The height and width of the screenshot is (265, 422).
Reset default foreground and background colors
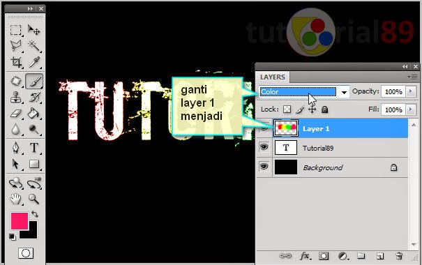click(12, 237)
